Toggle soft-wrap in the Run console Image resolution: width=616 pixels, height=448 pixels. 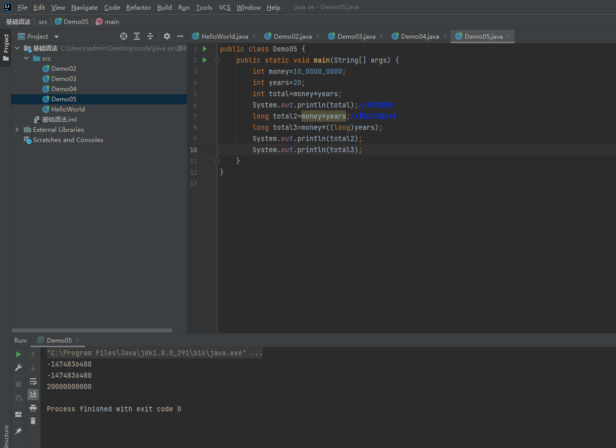[33, 381]
